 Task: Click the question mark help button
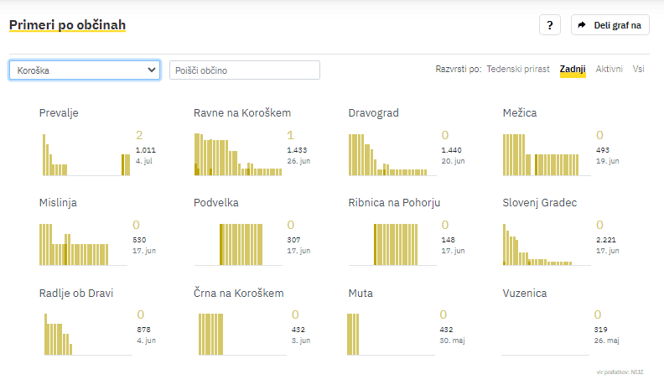549,25
